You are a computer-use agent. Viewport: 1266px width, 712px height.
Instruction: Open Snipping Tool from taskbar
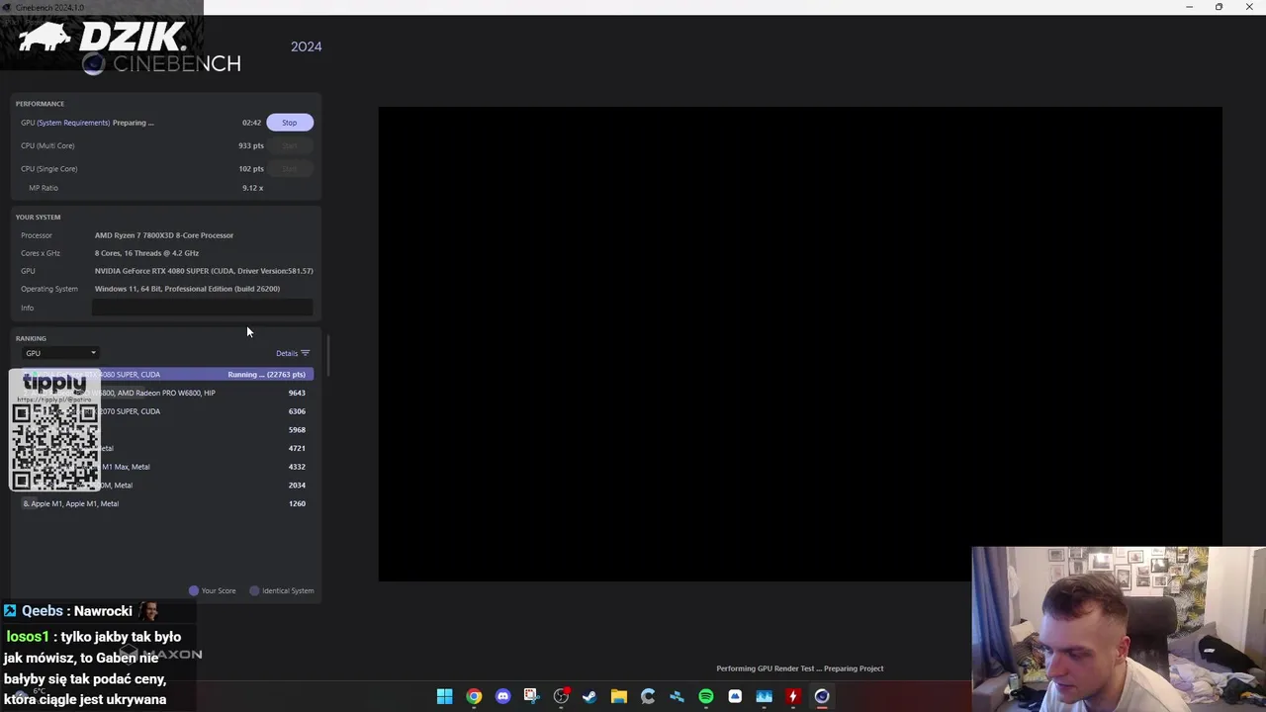pyautogui.click(x=531, y=696)
